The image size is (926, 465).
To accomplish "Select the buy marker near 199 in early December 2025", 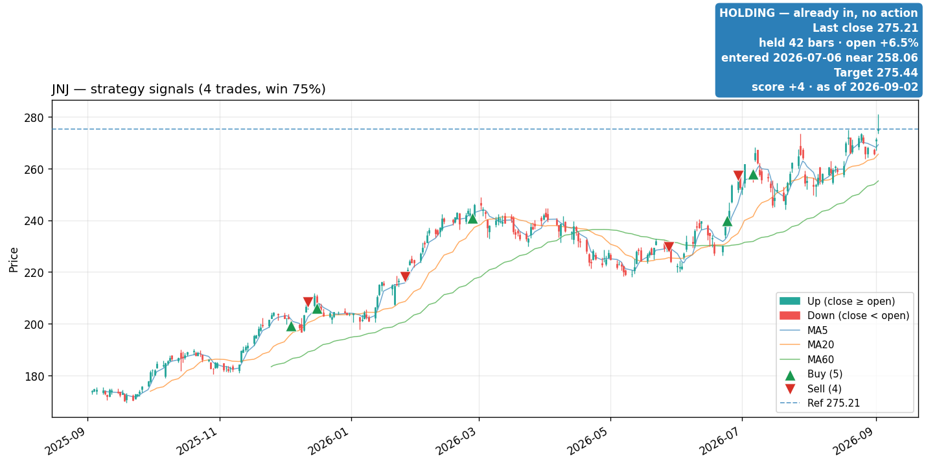I will click(291, 326).
